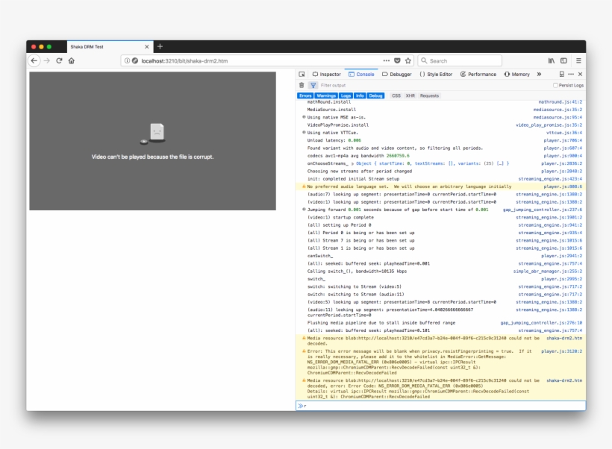Open the Style Editor tab

(436, 75)
